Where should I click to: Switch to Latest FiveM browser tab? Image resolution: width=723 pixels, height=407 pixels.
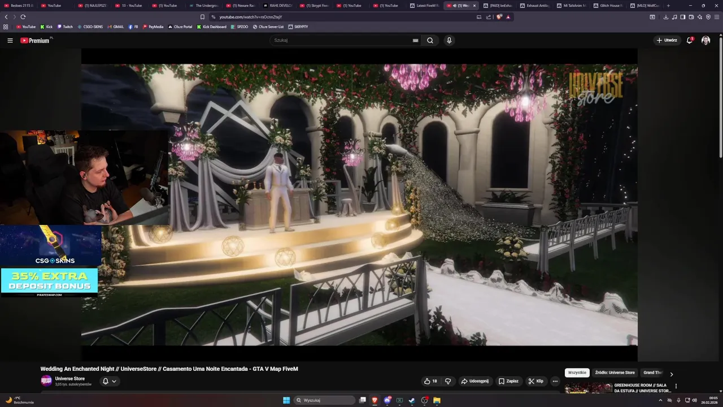tap(424, 6)
